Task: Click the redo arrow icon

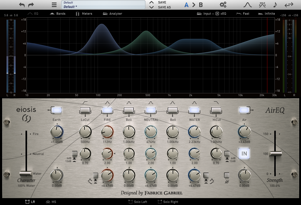Action: (x=31, y=5)
